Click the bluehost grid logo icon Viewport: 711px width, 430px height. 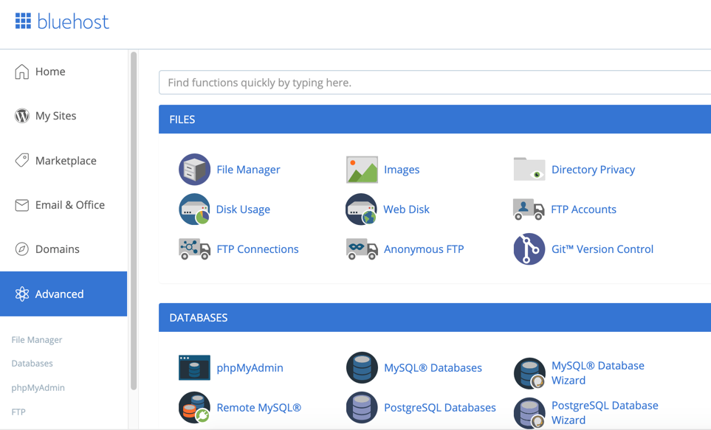[x=23, y=21]
